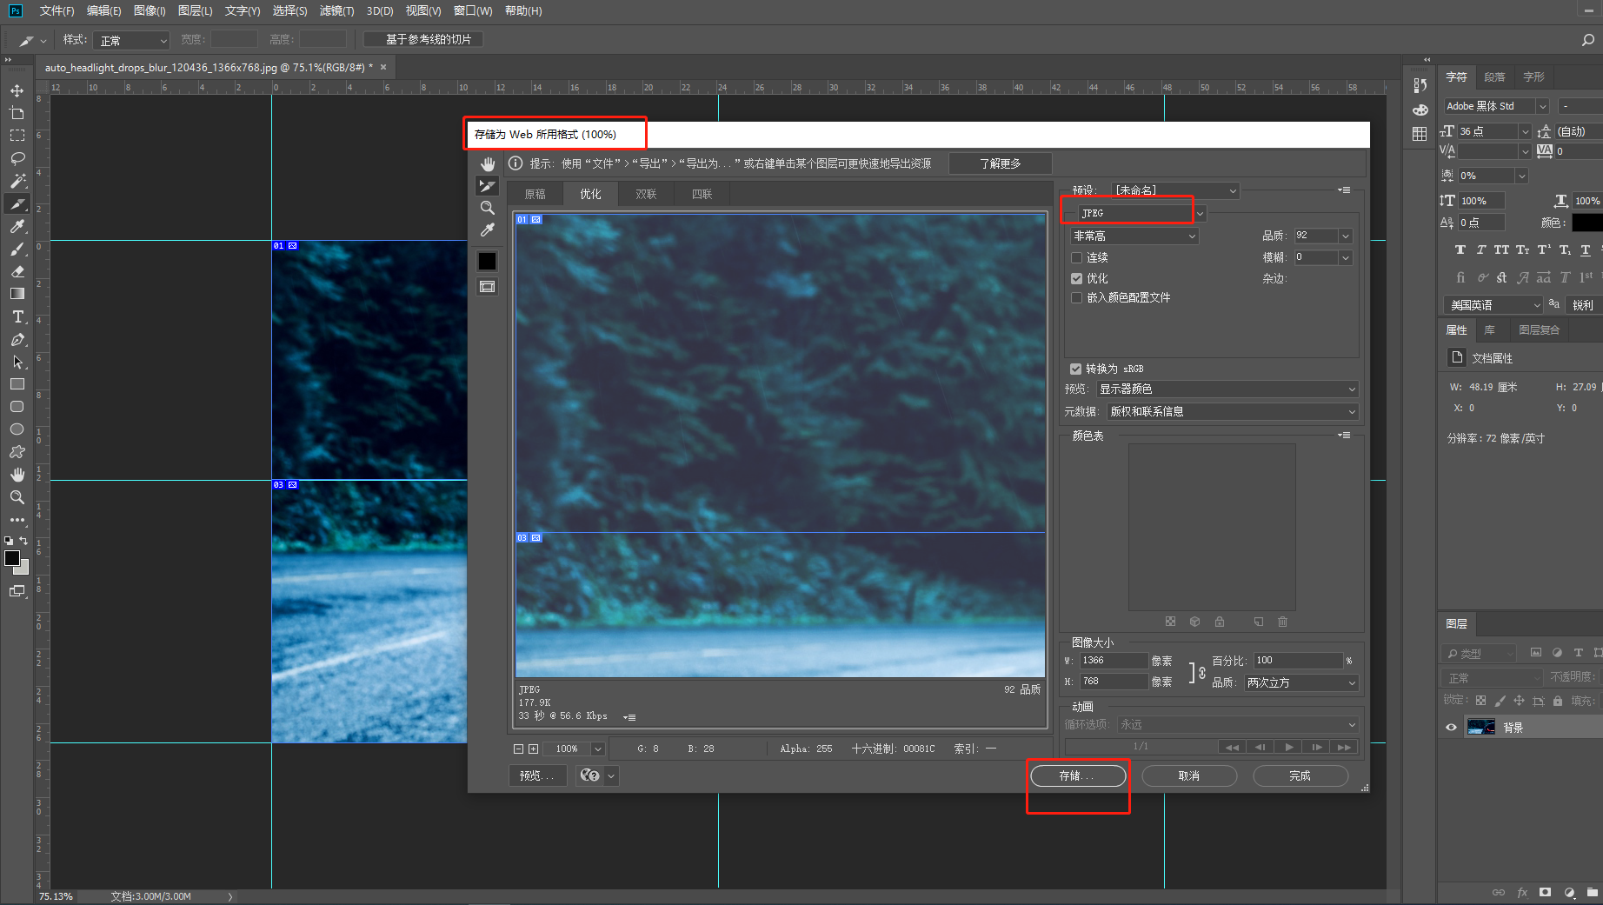The image size is (1603, 905).
Task: Open the 样式 正常 style dropdown
Action: (x=130, y=41)
